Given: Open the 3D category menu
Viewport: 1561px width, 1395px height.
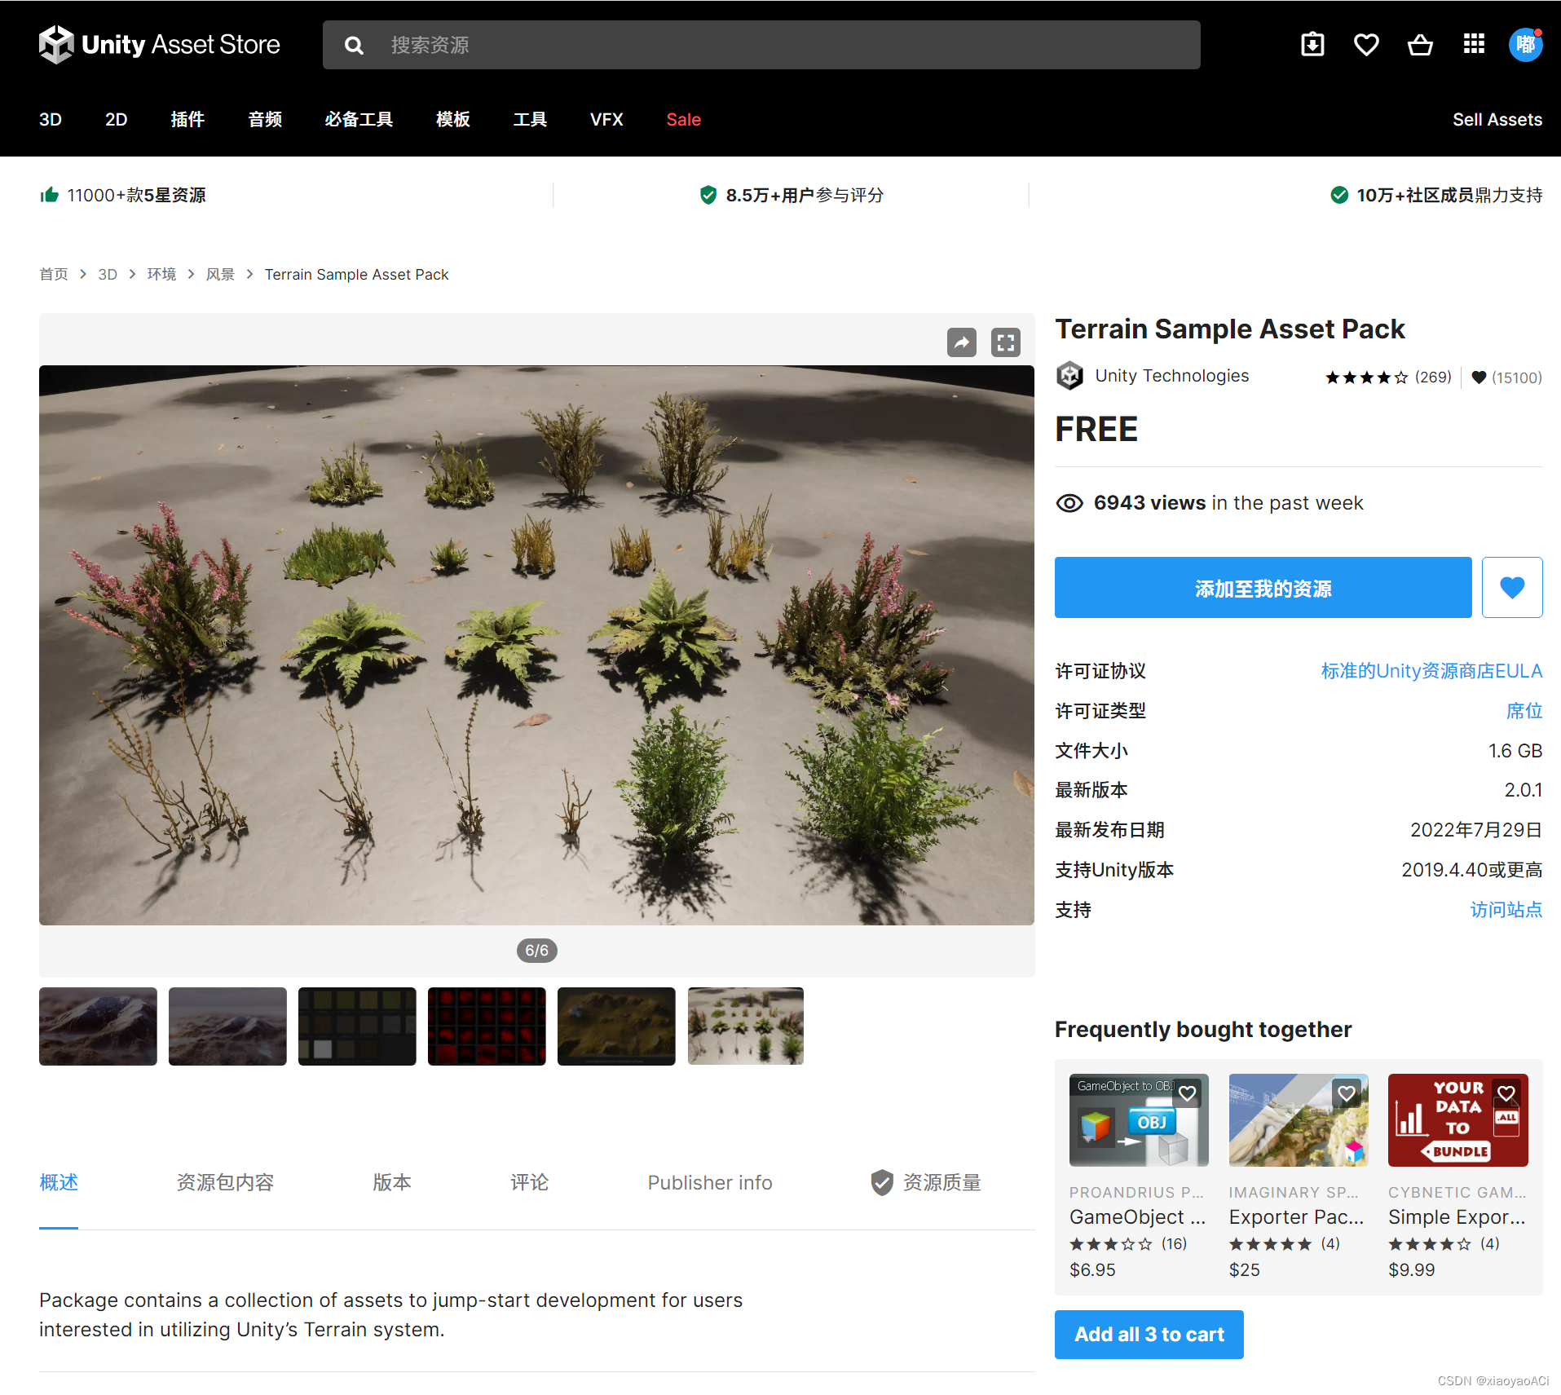Looking at the screenshot, I should (x=51, y=120).
